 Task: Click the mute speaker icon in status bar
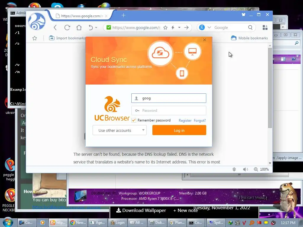point(245,169)
